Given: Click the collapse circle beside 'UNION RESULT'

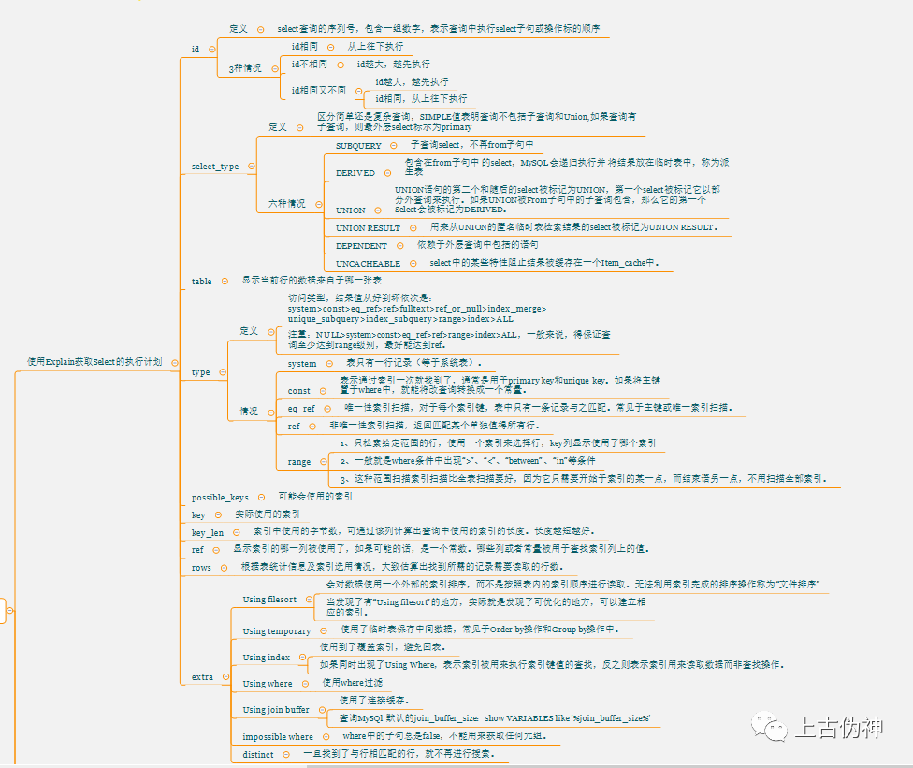Looking at the screenshot, I should 411,227.
